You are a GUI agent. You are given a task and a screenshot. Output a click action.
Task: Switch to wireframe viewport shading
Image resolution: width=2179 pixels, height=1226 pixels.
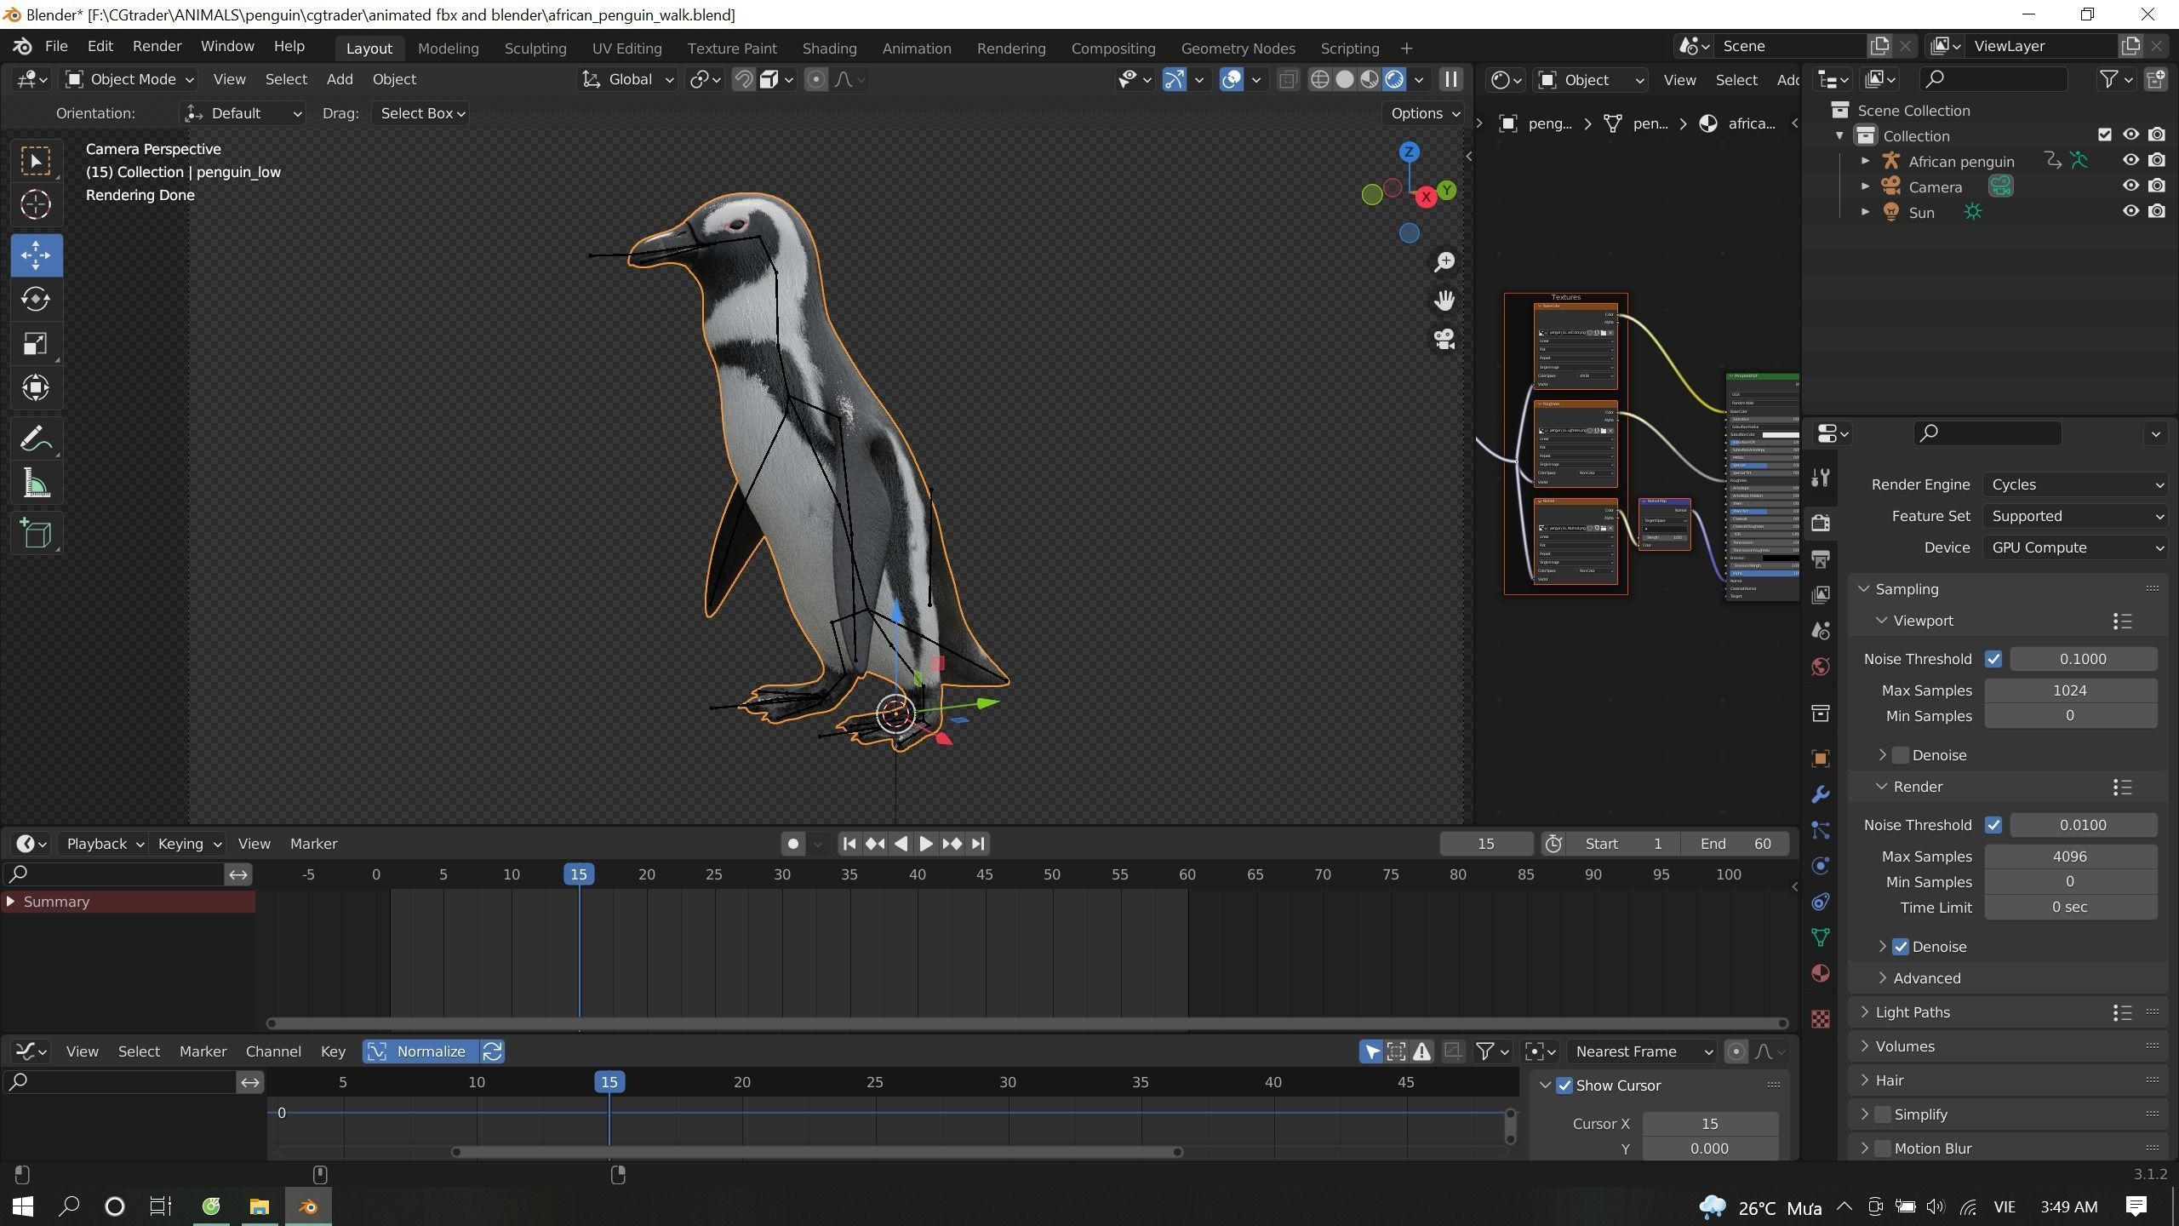tap(1319, 79)
